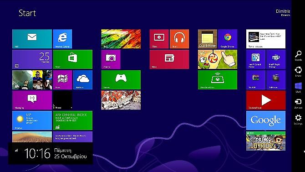
Task: Open the Devices charm
Action: (x=298, y=104)
